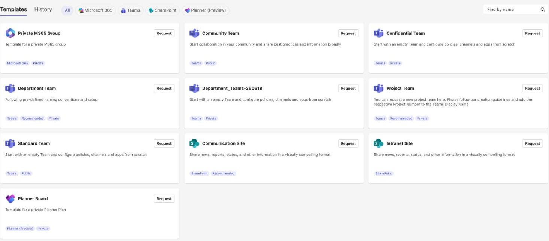Filter templates by All
549x241 pixels.
[67, 10]
